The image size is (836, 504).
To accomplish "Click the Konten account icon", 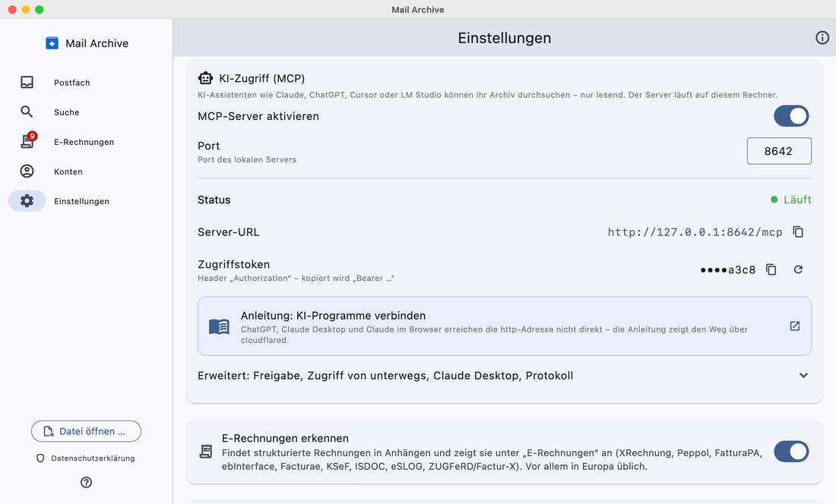I will coord(27,172).
